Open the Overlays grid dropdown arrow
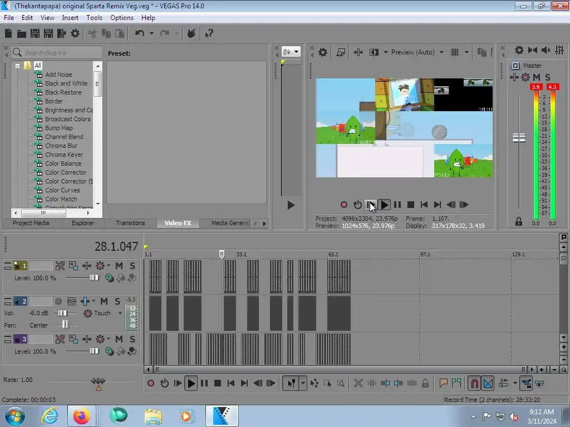Screen dimensions: 570x427 click(x=466, y=52)
